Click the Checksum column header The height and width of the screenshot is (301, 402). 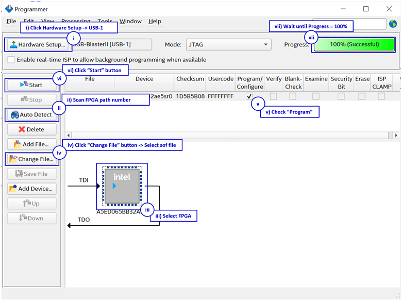click(x=190, y=79)
